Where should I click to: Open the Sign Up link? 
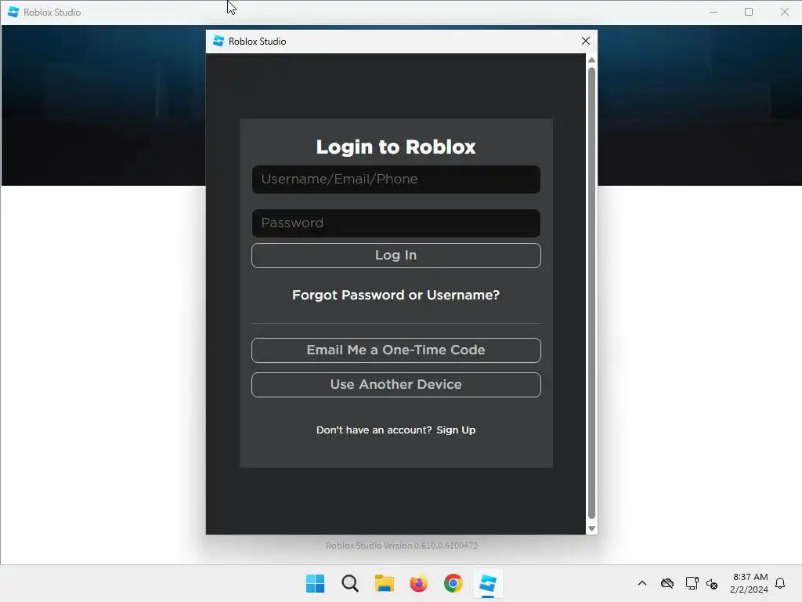click(x=456, y=430)
